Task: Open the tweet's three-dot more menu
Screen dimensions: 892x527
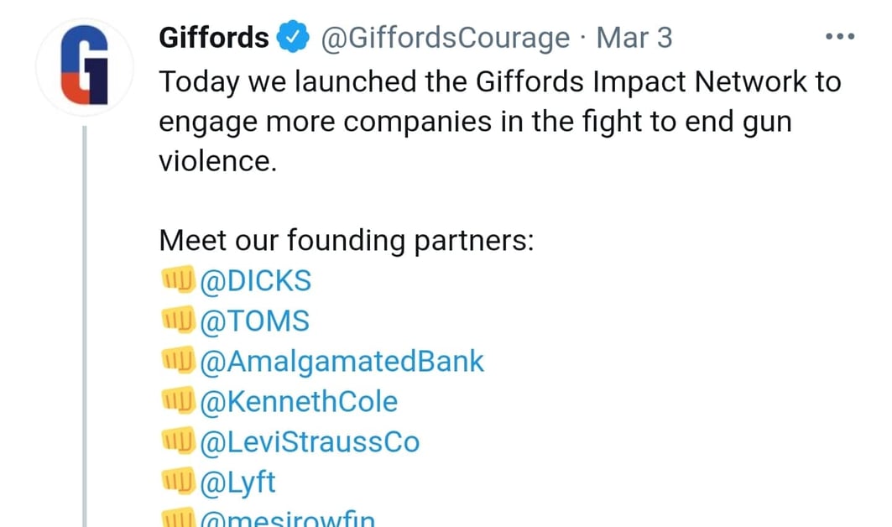Action: (839, 38)
